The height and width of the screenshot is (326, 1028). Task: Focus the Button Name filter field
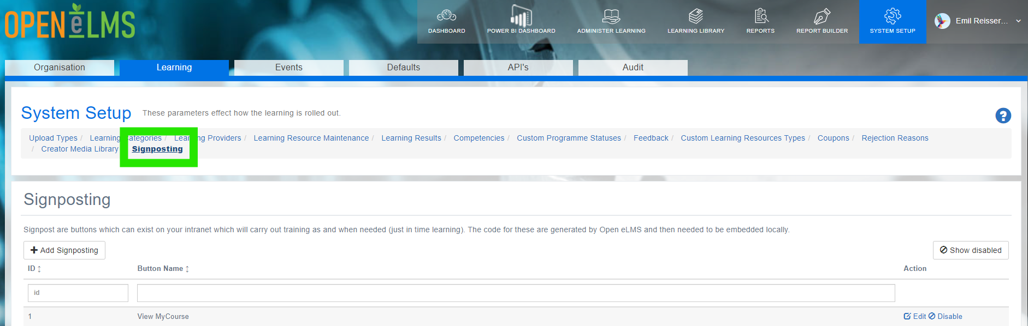(x=516, y=293)
